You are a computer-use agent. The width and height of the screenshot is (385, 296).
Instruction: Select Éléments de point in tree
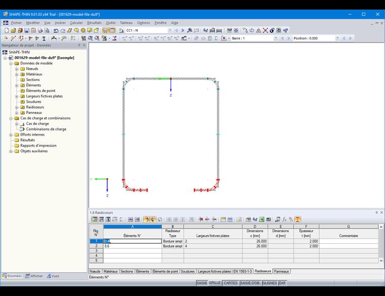coord(41,91)
